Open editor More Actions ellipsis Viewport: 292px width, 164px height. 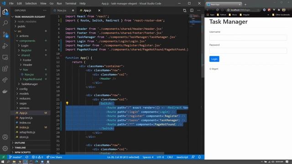(199, 10)
